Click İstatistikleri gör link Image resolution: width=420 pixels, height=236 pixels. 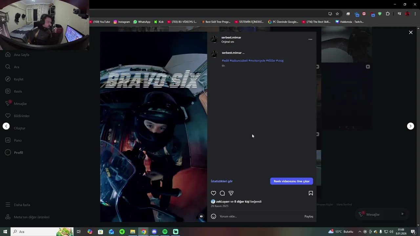(x=222, y=181)
